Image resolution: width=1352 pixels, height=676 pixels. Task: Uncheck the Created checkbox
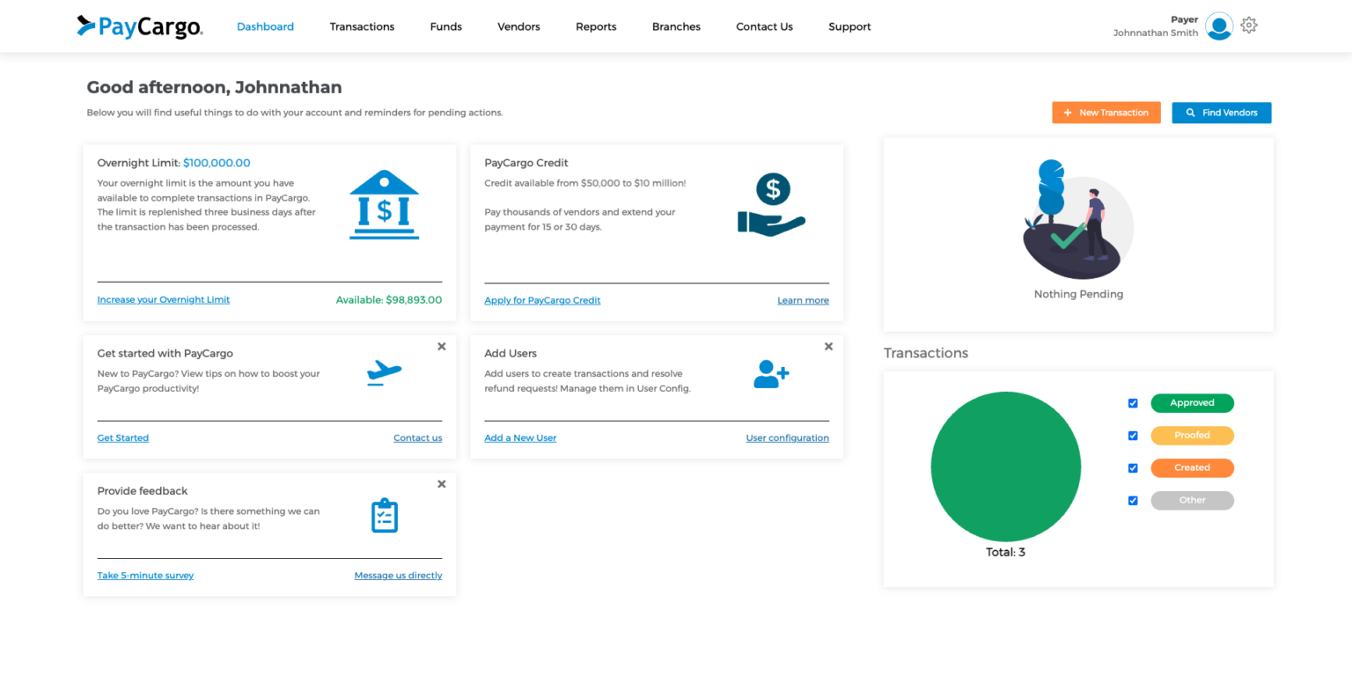pos(1133,468)
